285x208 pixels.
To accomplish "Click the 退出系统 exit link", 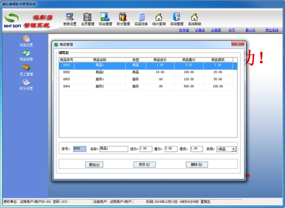I will [272, 30].
